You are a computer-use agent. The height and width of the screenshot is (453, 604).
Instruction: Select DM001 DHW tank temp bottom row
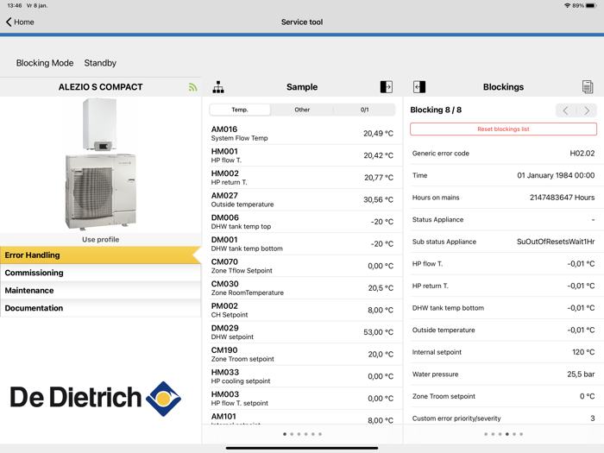[302, 244]
